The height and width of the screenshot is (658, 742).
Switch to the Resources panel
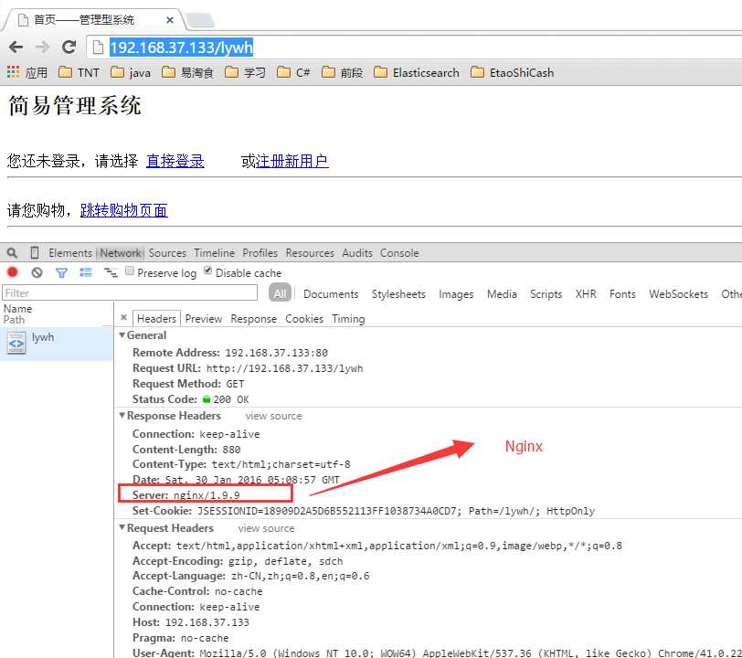[x=310, y=253]
